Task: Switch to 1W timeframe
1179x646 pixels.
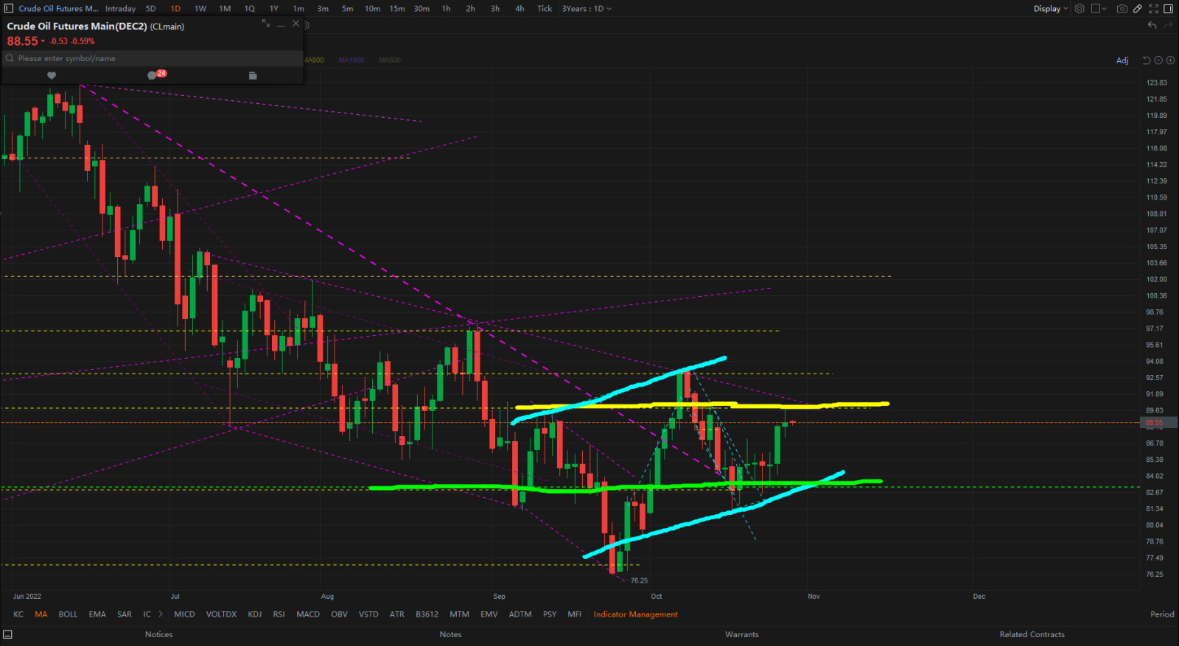Action: pos(200,9)
